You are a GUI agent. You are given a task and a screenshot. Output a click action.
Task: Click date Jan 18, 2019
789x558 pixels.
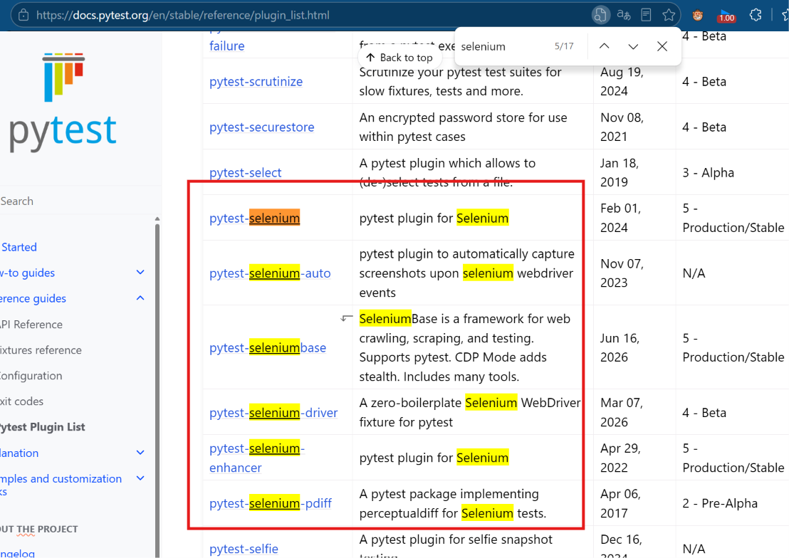(x=620, y=172)
